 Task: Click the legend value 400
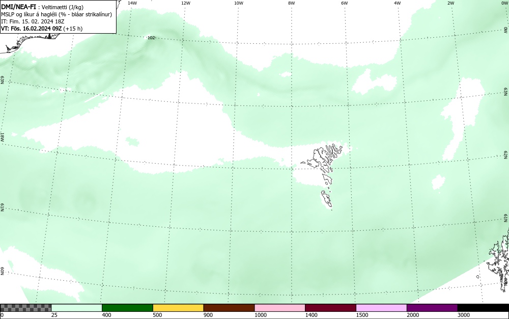pyautogui.click(x=106, y=315)
